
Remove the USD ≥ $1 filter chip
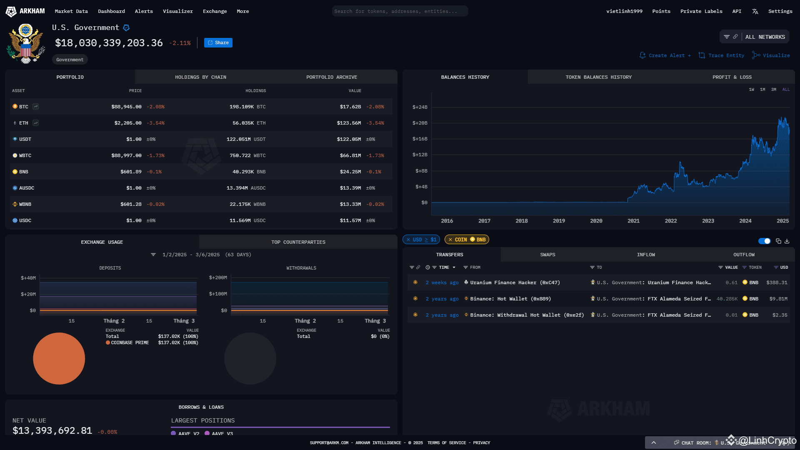pos(408,240)
